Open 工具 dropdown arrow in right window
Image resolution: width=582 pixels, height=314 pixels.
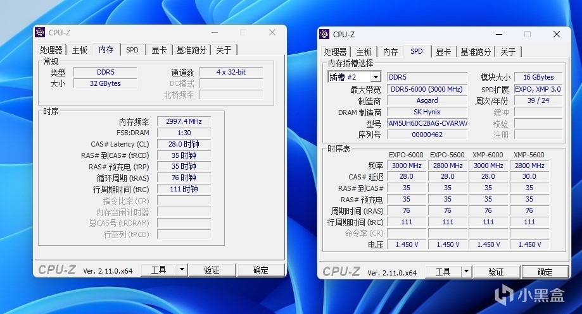point(467,272)
